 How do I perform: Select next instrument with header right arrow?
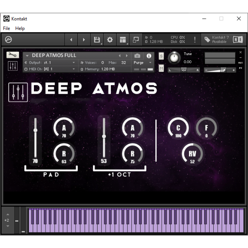127,56
